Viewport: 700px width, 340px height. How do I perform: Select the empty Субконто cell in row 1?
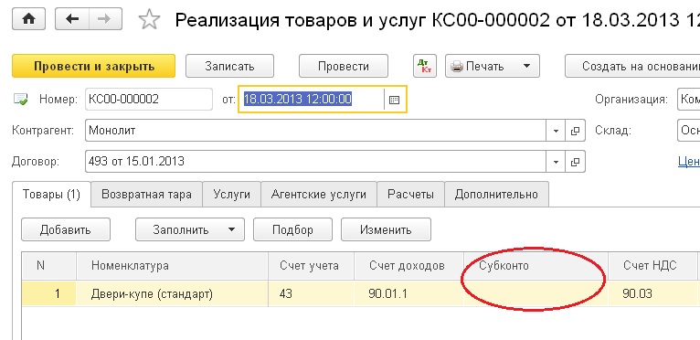[x=536, y=293]
